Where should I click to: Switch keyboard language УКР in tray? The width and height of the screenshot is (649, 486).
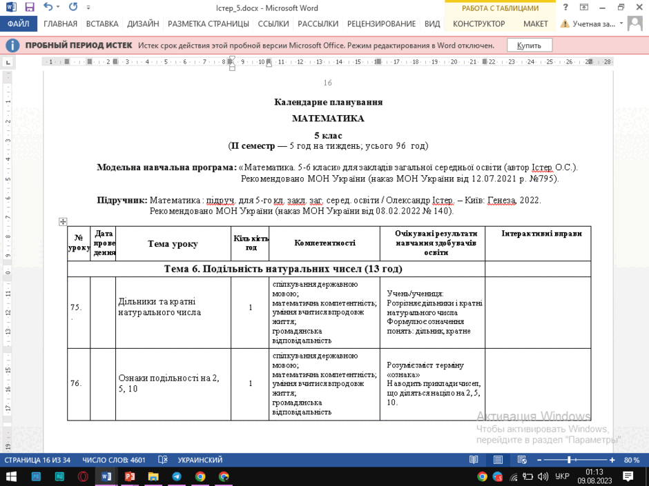[562, 476]
